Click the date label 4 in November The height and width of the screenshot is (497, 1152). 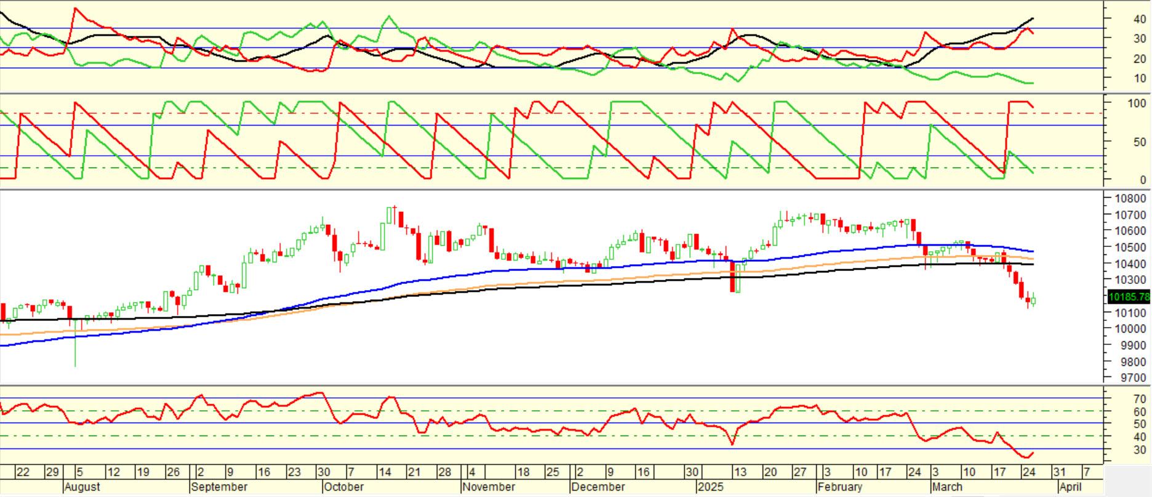click(x=472, y=472)
